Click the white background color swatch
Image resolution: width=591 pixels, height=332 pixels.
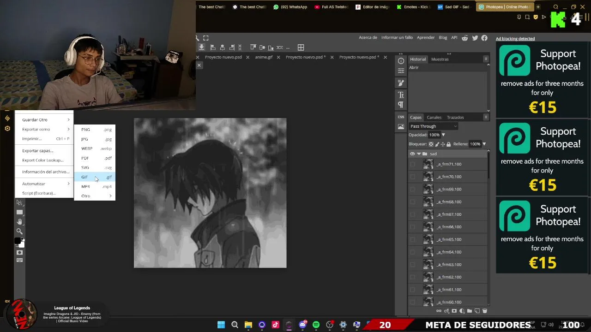[22, 245]
